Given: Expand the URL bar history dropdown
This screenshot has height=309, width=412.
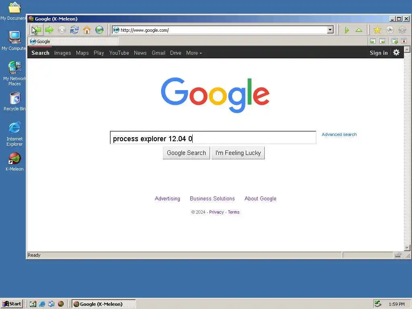Looking at the screenshot, I should click(330, 30).
